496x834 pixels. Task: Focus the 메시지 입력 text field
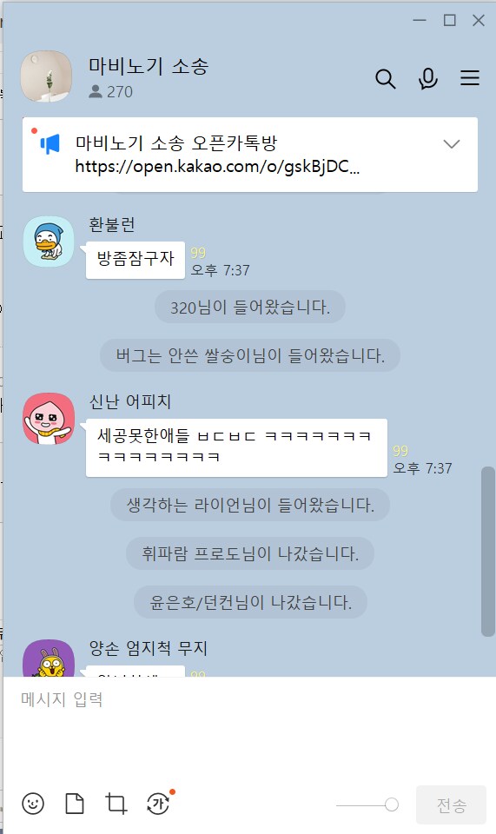248,729
